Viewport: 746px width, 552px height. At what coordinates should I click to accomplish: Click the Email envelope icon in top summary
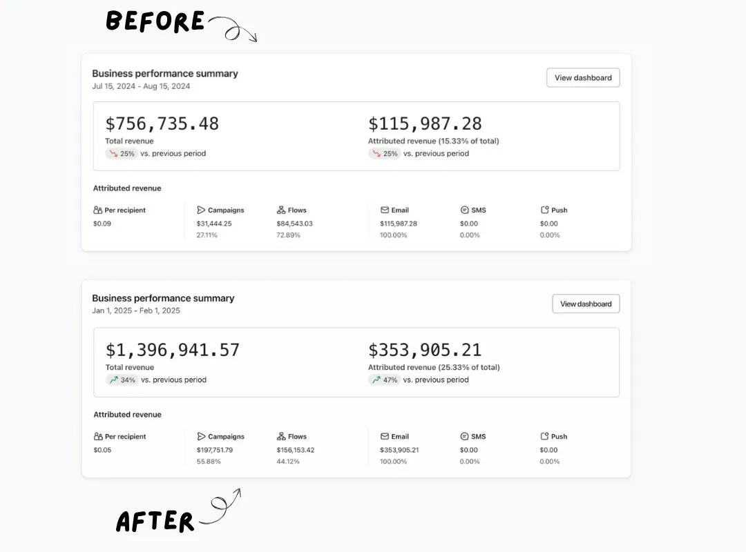pos(385,210)
